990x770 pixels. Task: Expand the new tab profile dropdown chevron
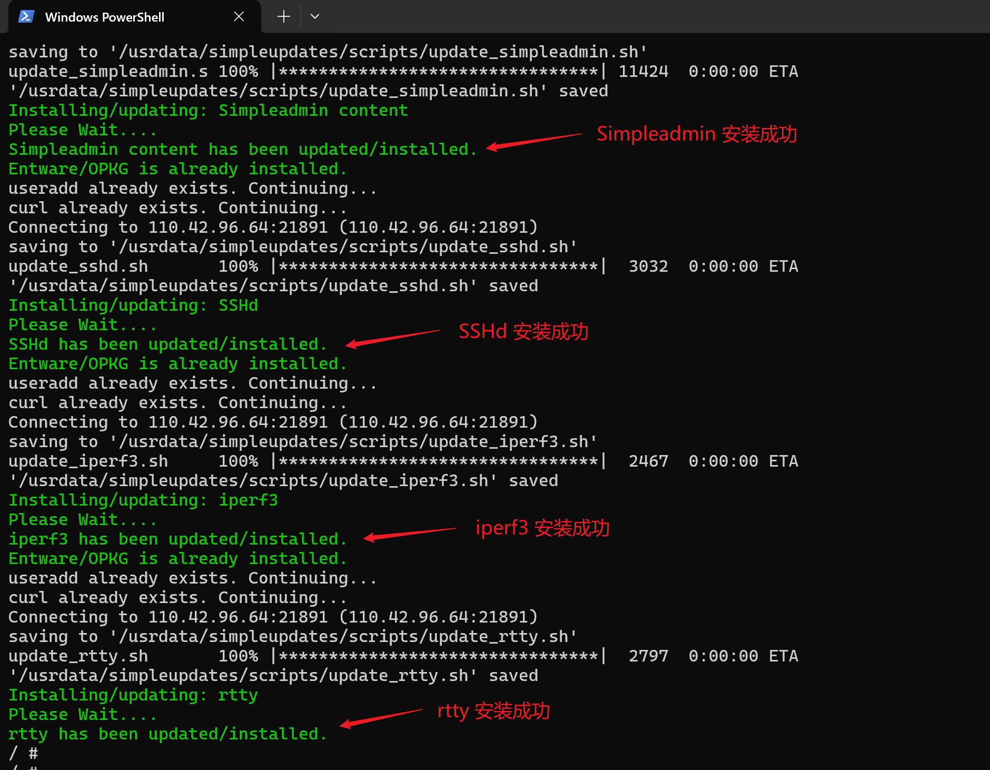coord(315,17)
